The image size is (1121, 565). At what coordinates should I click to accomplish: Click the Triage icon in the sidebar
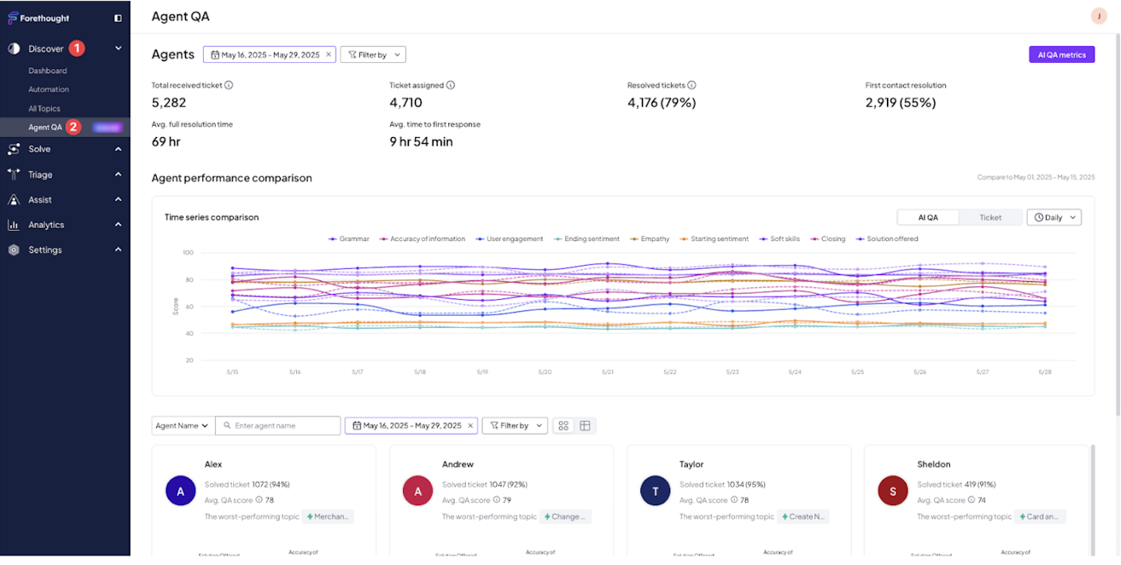tap(13, 174)
